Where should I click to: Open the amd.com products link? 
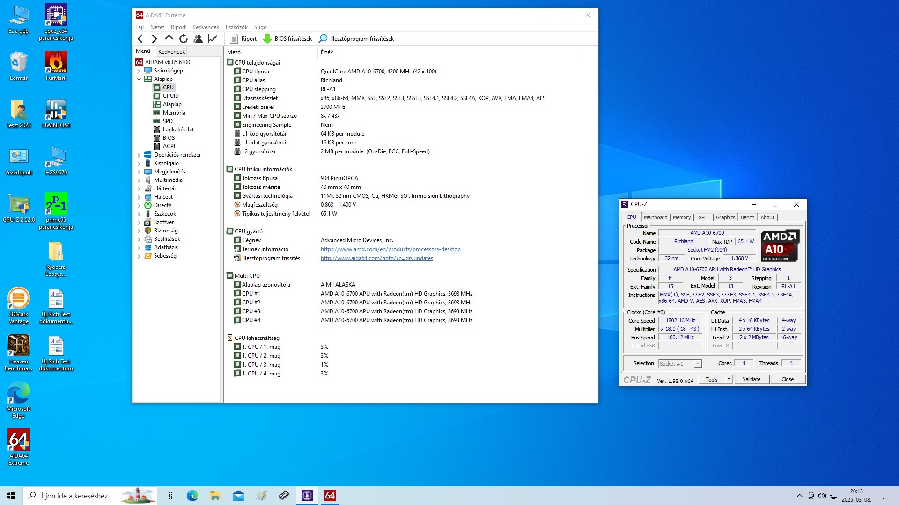[x=391, y=249]
